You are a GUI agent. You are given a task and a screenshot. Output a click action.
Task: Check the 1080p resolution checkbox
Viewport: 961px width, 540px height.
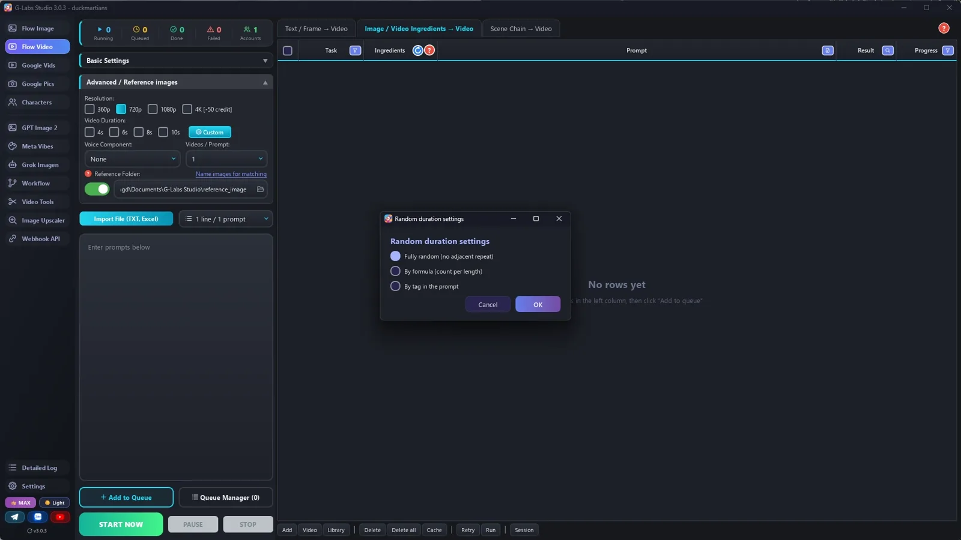point(153,109)
